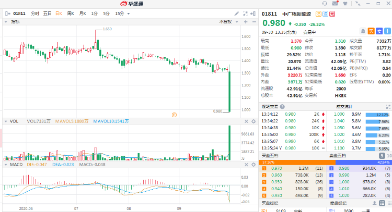Collapse the MACD panel triangle

click(6, 165)
